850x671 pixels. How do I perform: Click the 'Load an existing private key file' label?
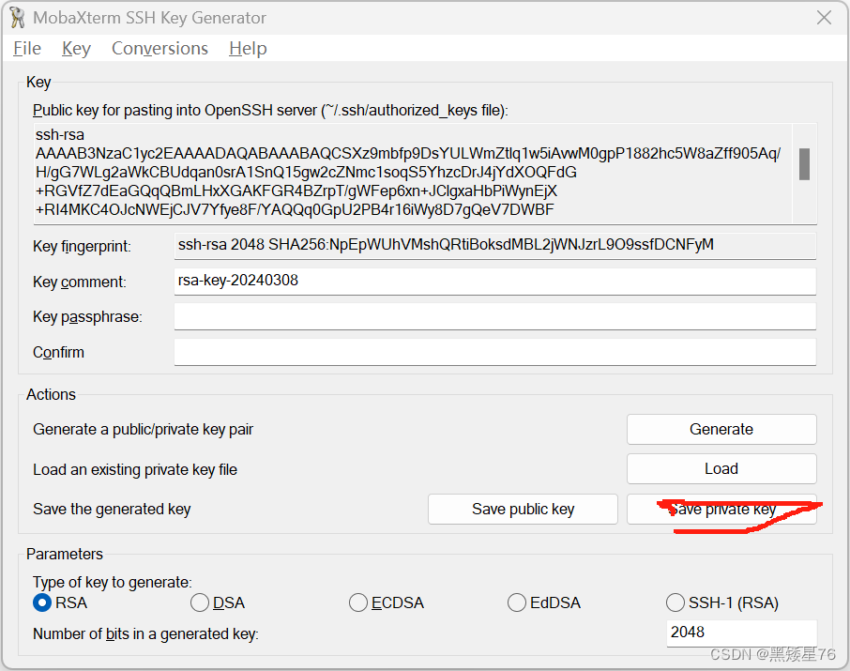point(135,470)
